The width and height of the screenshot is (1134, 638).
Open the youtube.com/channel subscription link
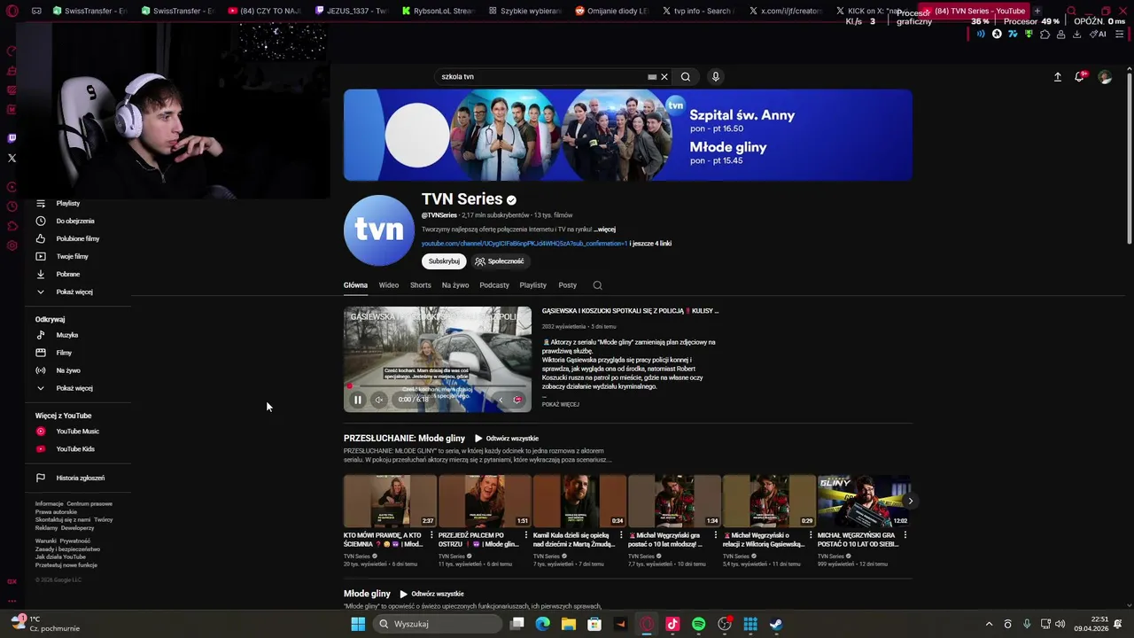pos(524,244)
